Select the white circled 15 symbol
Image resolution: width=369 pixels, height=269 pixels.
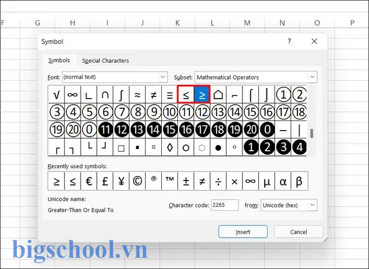pos(251,112)
